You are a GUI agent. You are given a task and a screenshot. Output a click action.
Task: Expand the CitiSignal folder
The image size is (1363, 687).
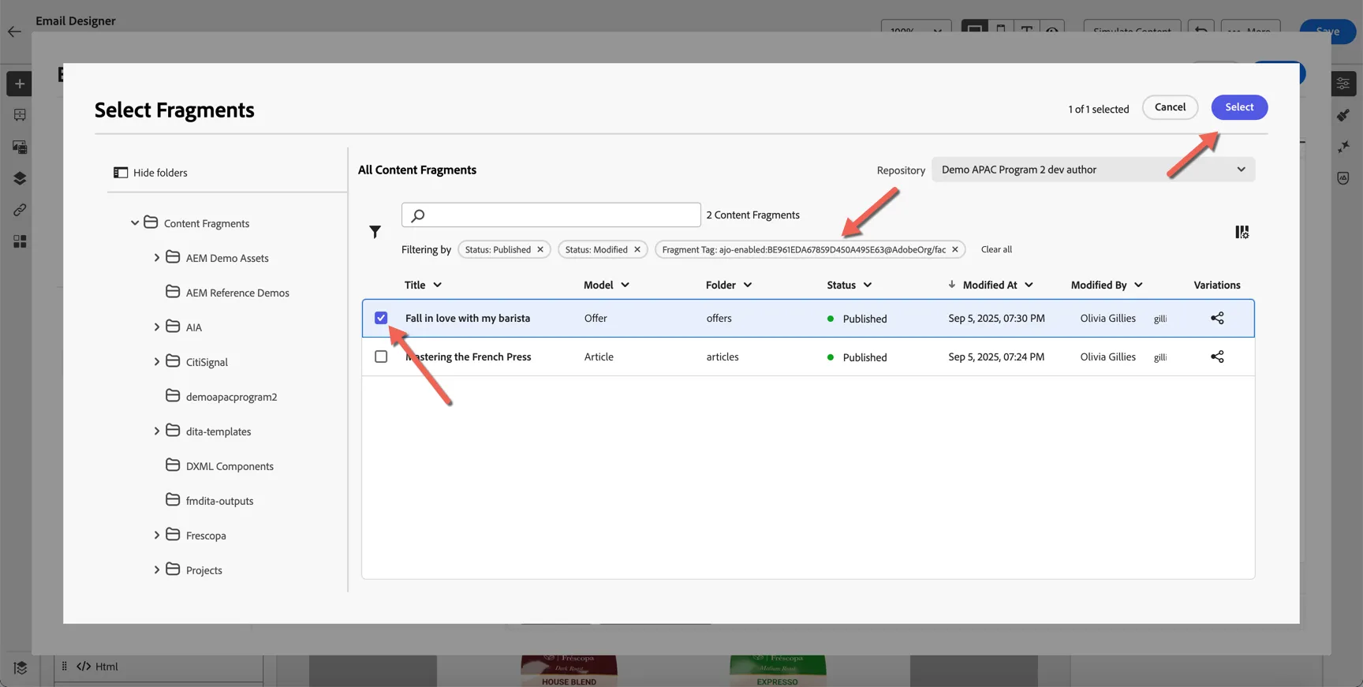click(x=156, y=362)
